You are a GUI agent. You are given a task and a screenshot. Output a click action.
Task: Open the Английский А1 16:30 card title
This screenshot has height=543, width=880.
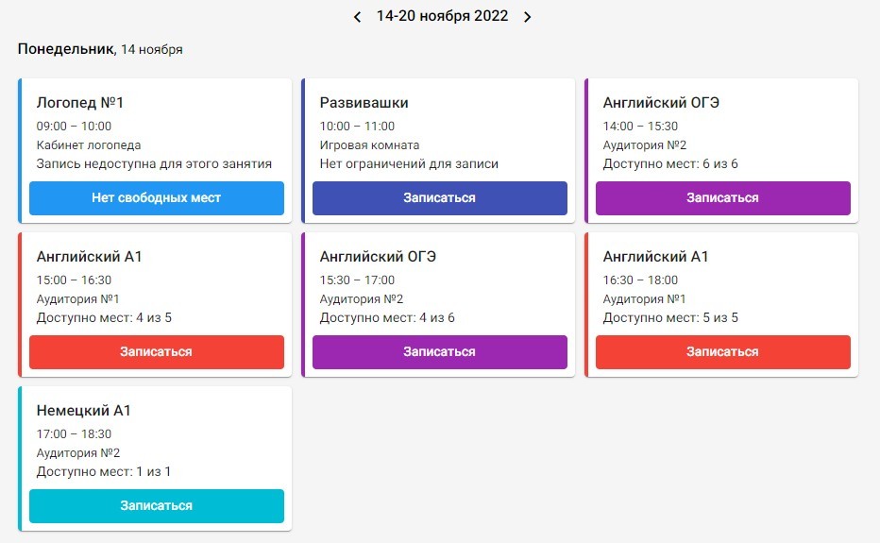655,257
